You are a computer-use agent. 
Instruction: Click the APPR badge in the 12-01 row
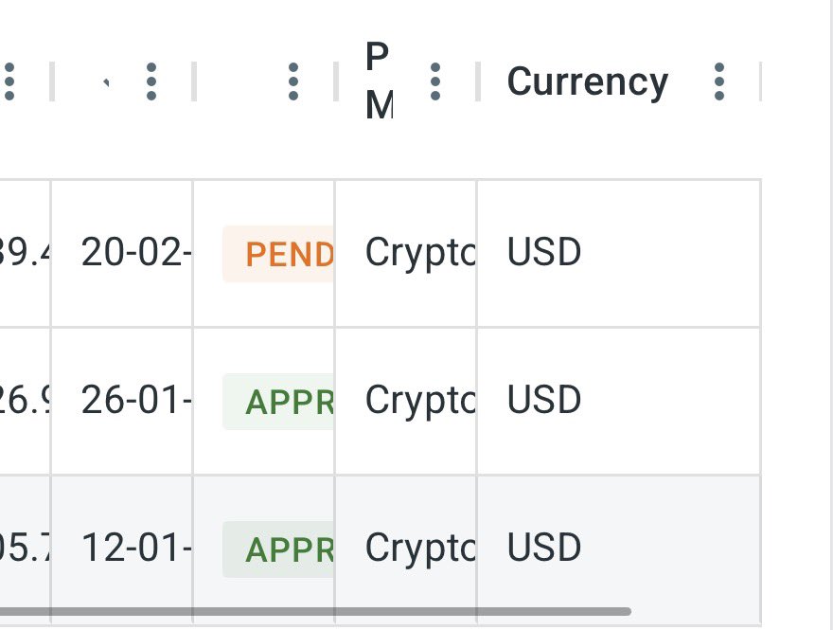(279, 549)
